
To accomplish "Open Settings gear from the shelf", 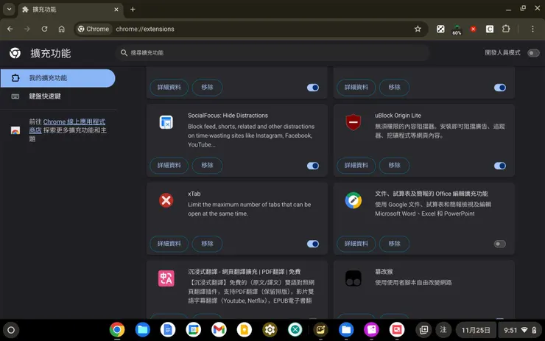I will click(x=270, y=329).
